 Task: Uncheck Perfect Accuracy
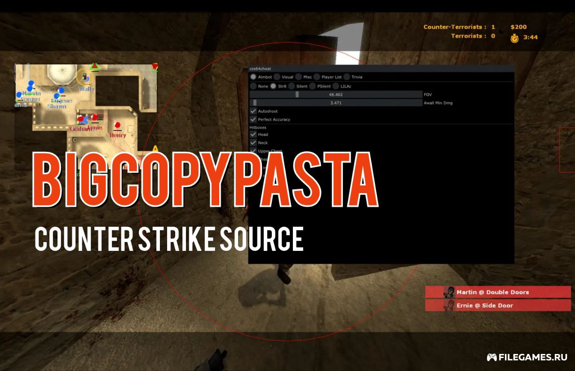(x=253, y=120)
